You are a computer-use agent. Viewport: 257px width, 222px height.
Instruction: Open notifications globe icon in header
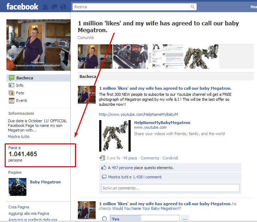coord(63,7)
